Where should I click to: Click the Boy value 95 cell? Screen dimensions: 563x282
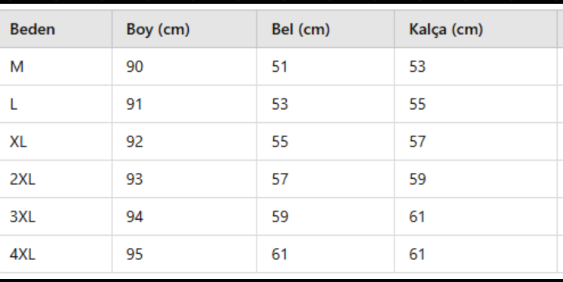tap(184, 254)
